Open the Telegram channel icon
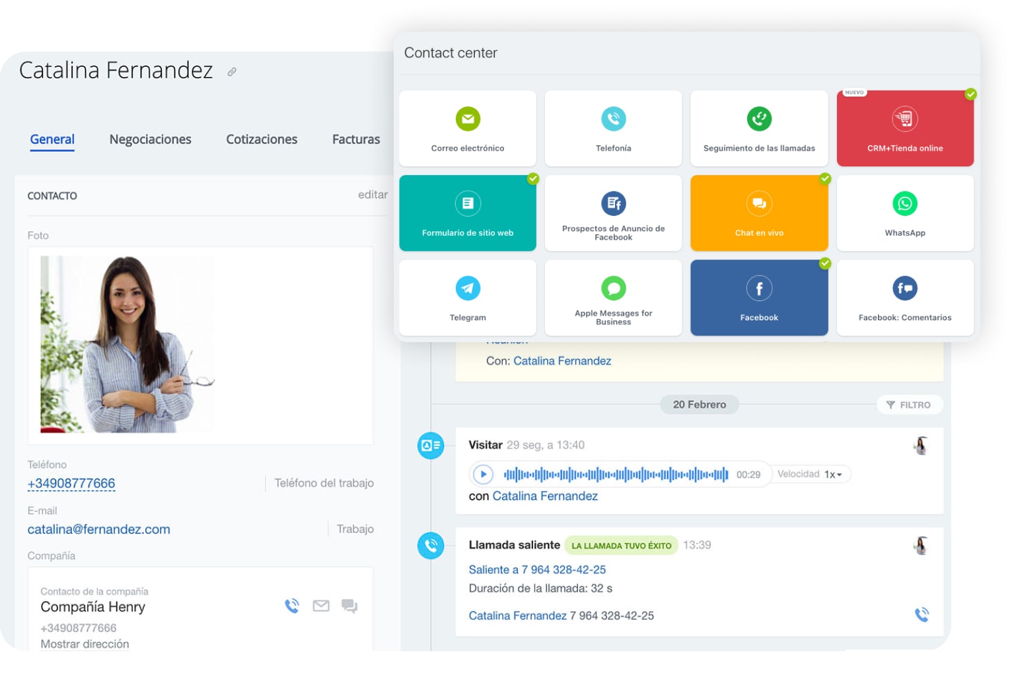 468,289
